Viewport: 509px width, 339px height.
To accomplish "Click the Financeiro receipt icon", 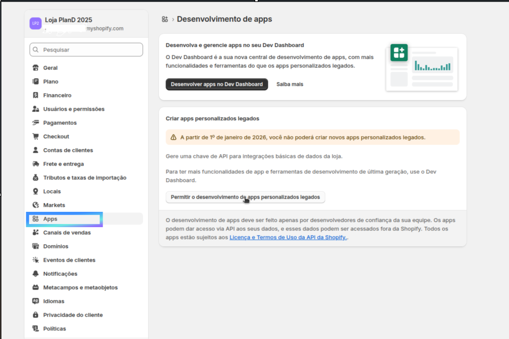I will (x=35, y=96).
